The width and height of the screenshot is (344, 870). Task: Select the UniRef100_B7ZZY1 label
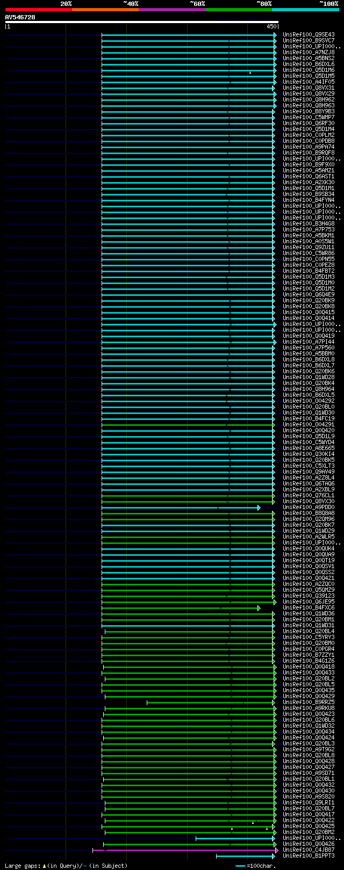[309, 655]
